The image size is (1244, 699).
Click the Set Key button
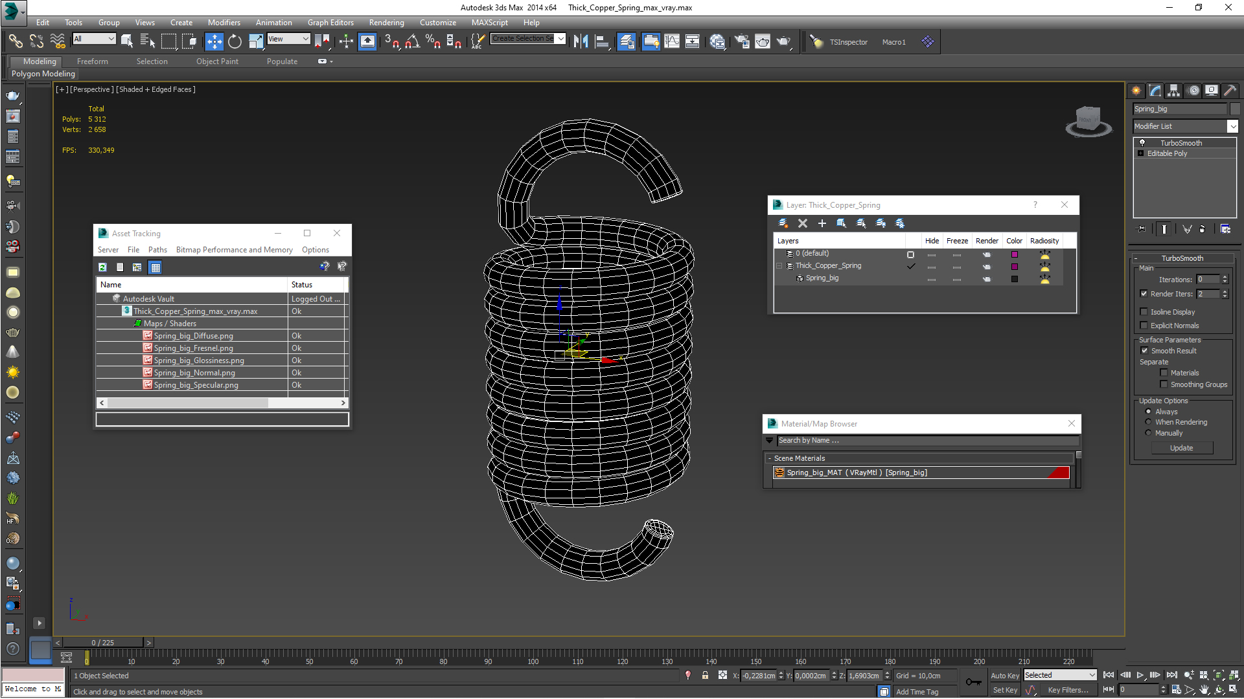click(1005, 690)
